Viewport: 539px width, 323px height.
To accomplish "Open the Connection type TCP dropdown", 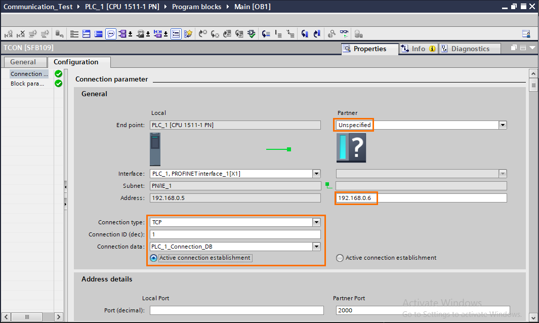I will pyautogui.click(x=317, y=222).
